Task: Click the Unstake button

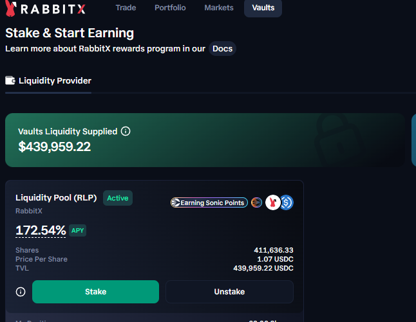Action: (x=229, y=292)
